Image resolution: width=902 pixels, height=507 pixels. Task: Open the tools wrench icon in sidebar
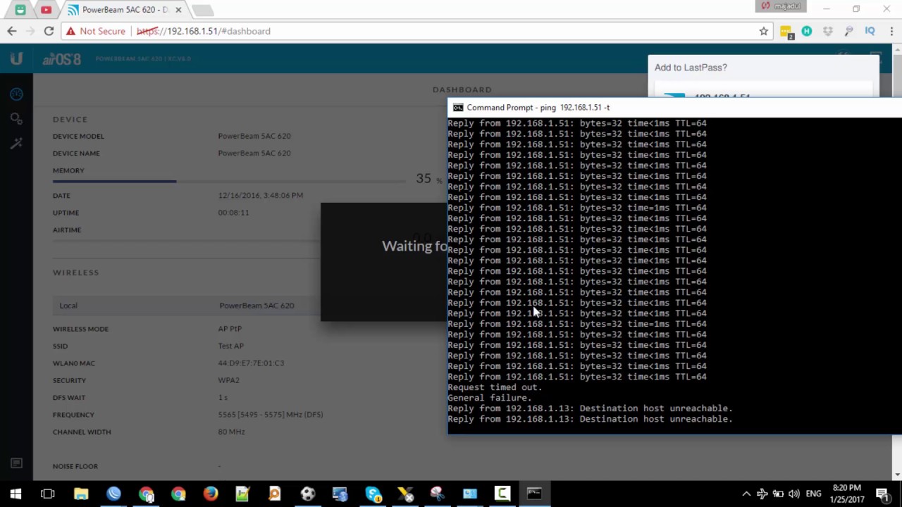[16, 143]
